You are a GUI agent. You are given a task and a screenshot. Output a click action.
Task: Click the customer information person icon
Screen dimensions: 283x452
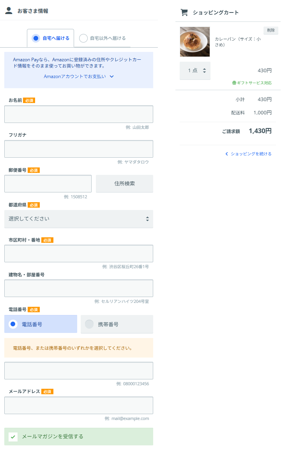(9, 11)
